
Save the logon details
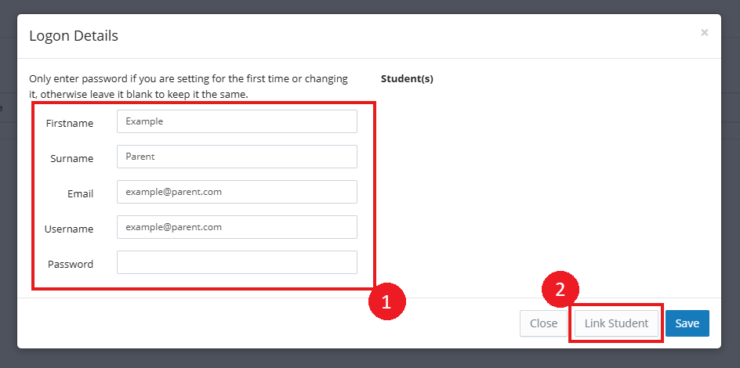(687, 323)
